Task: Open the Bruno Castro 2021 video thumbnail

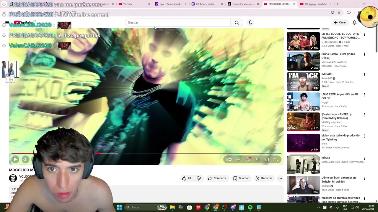Action: (303, 61)
